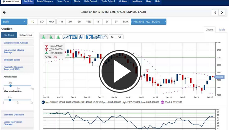Set daily range to MAX
This screenshot has width=229, height=130.
tap(126, 22)
